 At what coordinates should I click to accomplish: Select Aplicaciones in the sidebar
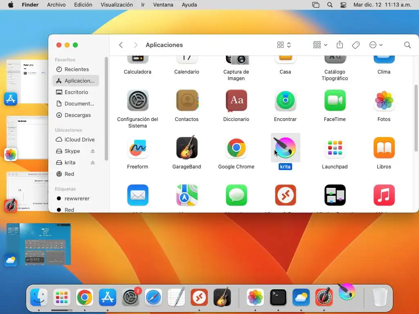pos(76,81)
